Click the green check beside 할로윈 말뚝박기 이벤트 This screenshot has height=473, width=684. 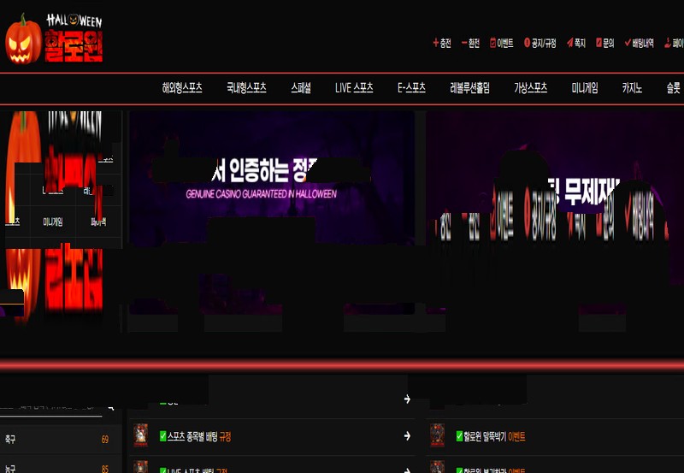(459, 436)
